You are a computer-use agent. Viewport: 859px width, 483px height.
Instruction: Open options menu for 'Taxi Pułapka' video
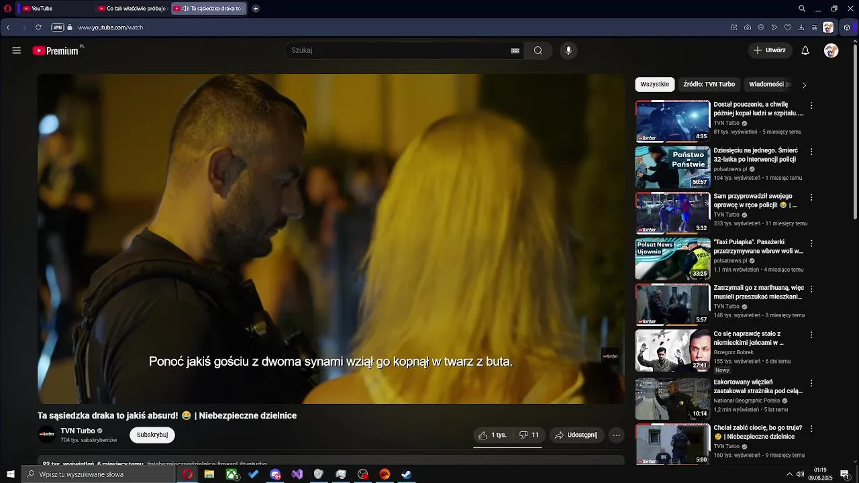[x=811, y=244]
